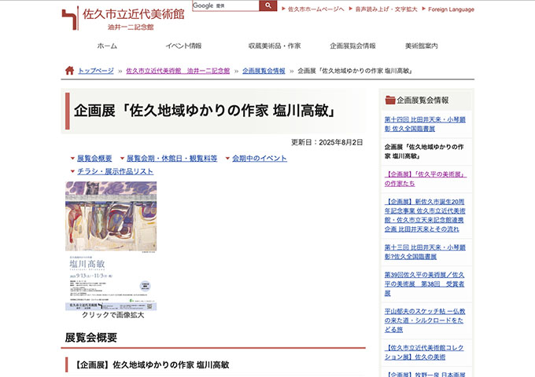Screen dimensions: 535x377
Task: Click the red arrow before 展覧会概要
Action: tap(72, 159)
